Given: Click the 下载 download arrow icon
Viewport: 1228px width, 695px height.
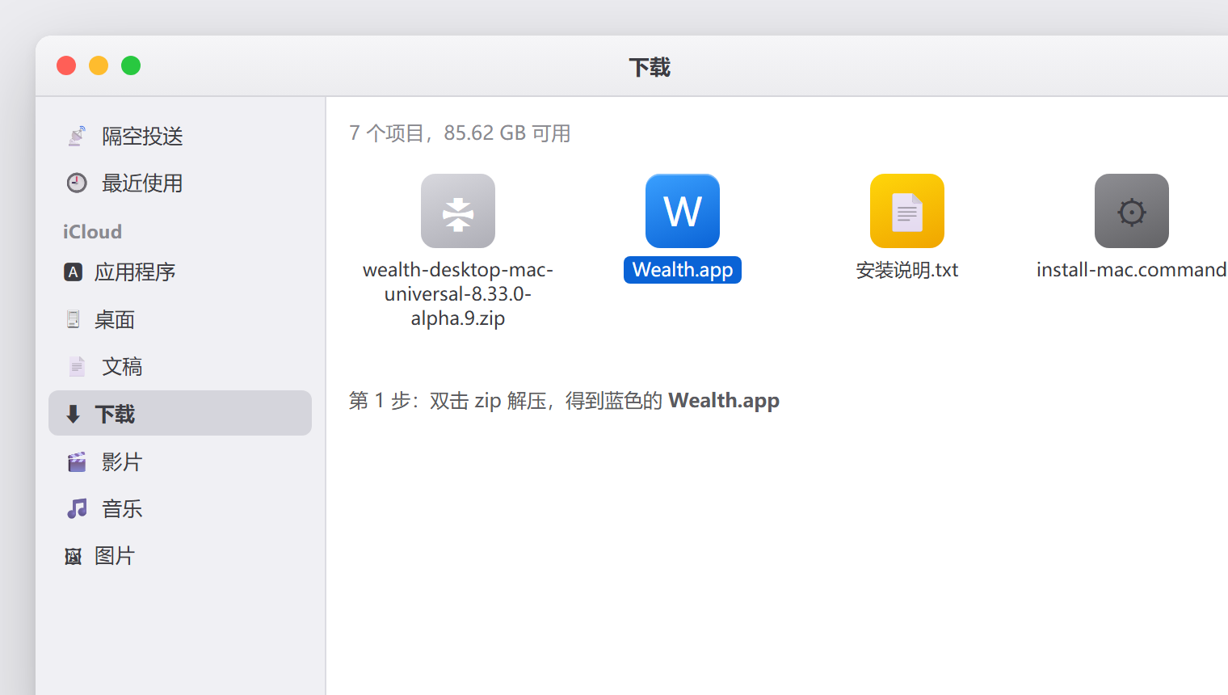Looking at the screenshot, I should pyautogui.click(x=73, y=414).
